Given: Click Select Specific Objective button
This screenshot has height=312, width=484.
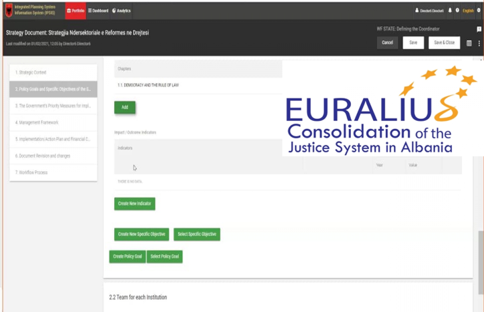Looking at the screenshot, I should point(197,234).
